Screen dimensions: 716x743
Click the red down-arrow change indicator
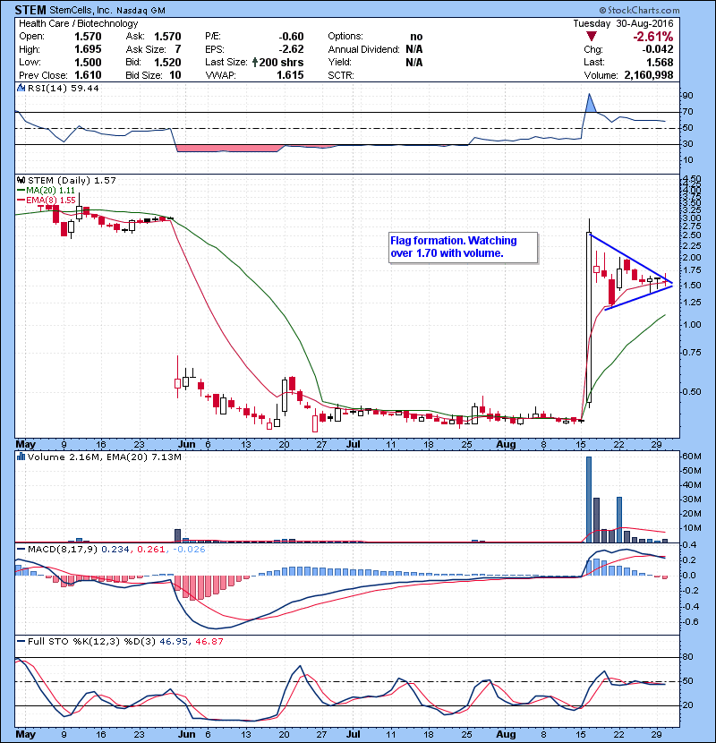591,37
